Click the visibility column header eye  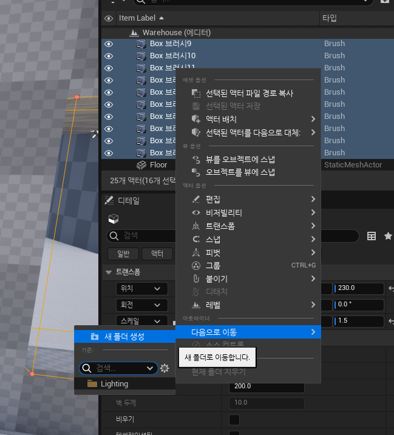pyautogui.click(x=109, y=18)
